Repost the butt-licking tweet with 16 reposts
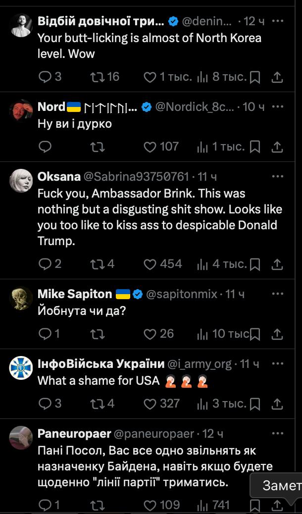Screen dimensions: 302x514 97,77
